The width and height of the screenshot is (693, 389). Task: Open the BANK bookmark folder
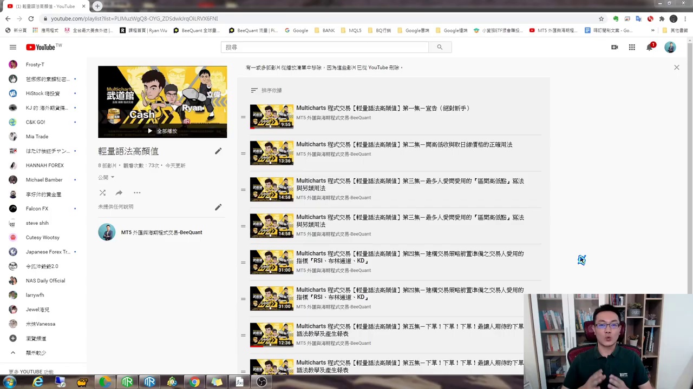point(324,30)
